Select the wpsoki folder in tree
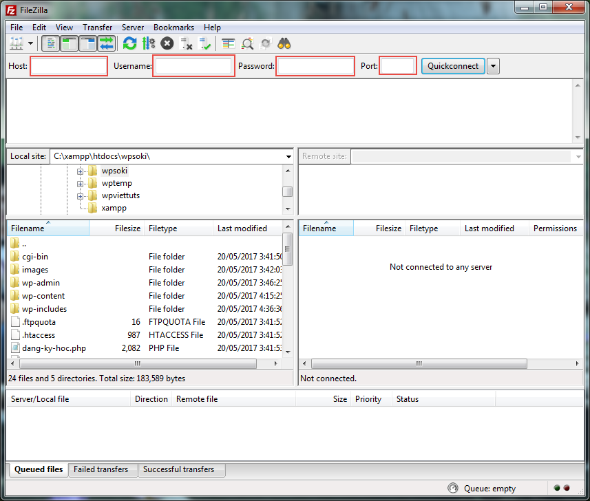This screenshot has height=501, width=590. pos(114,171)
